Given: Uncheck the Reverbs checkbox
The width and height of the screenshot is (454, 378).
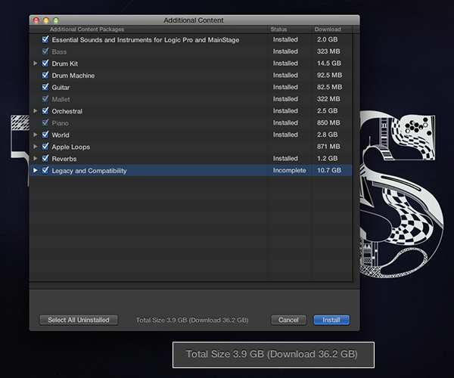Looking at the screenshot, I should tap(45, 159).
